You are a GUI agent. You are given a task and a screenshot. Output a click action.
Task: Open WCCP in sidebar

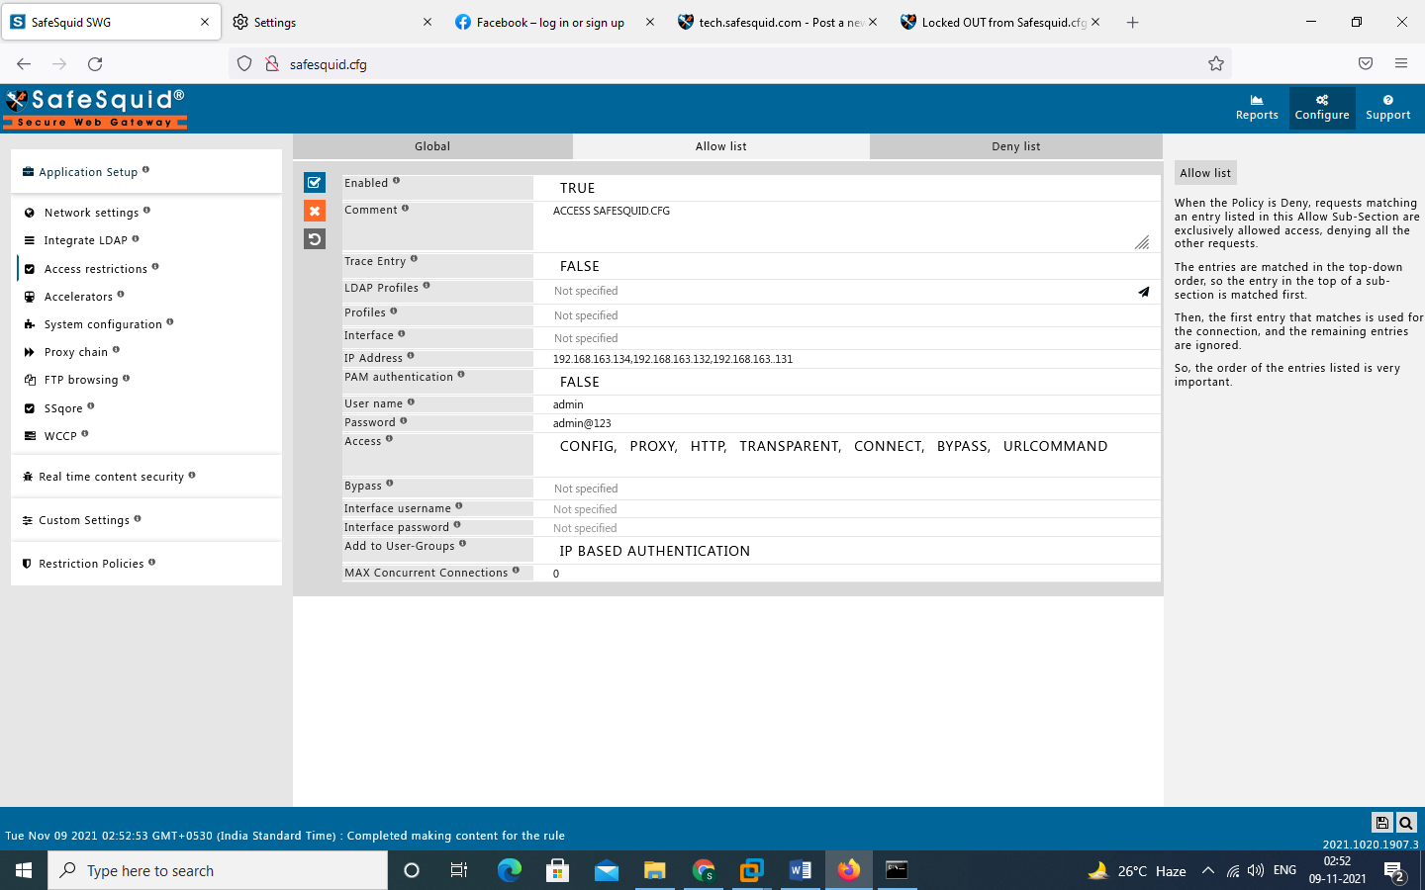[x=60, y=436]
